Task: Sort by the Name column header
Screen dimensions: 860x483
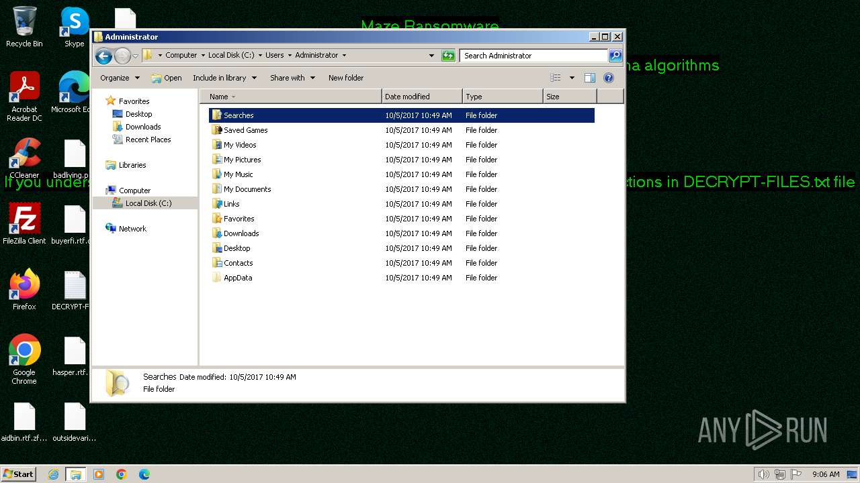Action: (x=290, y=97)
